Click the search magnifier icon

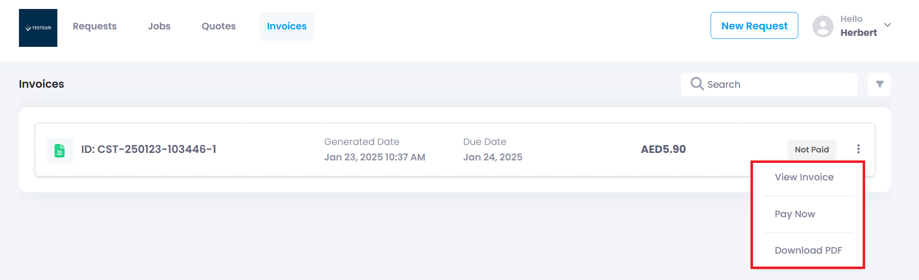point(697,84)
